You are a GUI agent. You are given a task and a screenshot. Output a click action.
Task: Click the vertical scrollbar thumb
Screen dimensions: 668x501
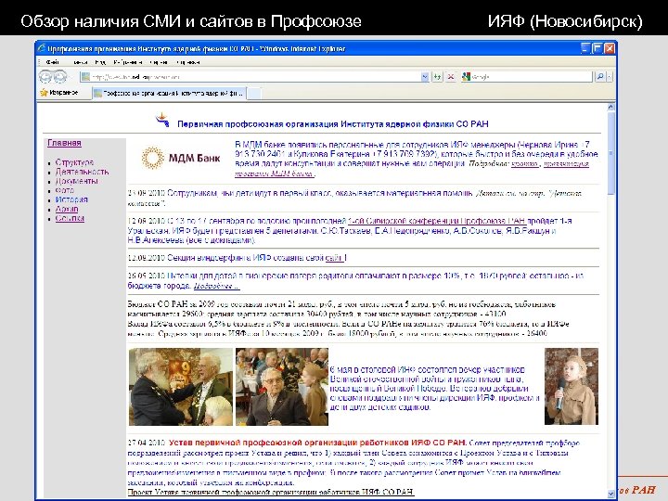[610, 153]
